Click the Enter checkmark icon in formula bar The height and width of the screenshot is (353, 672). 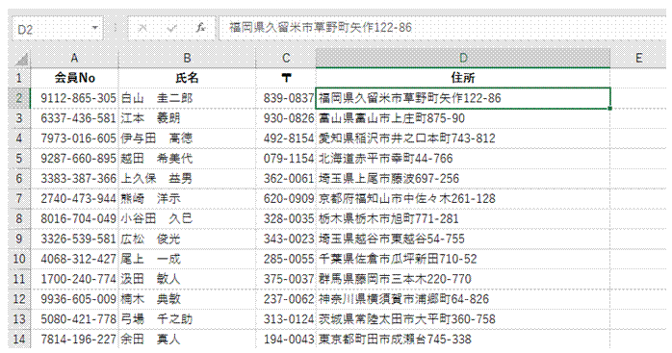point(172,28)
